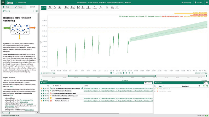Open the hamburger menu at top right
This screenshot has width=209, height=117.
[207, 3]
